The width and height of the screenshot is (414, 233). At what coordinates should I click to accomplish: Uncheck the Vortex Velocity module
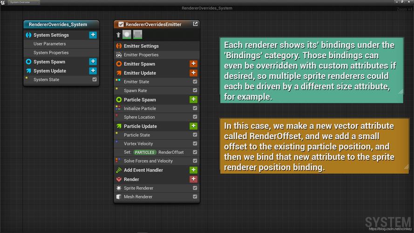(x=195, y=144)
